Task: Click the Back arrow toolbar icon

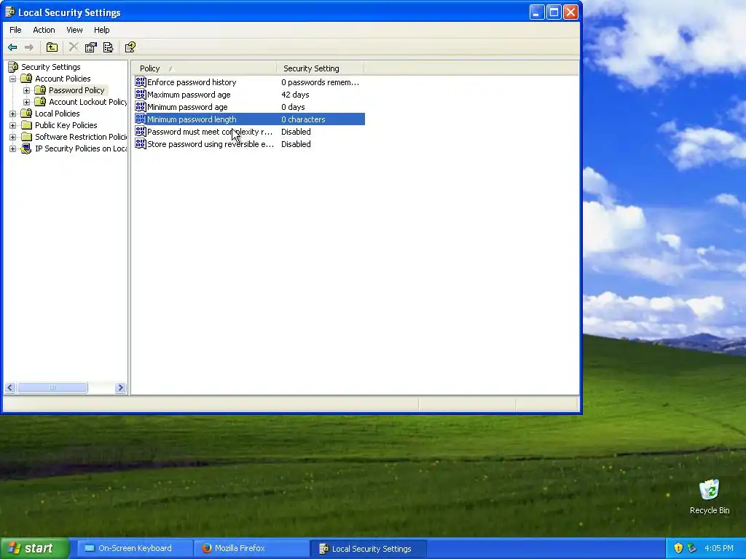Action: 12,47
